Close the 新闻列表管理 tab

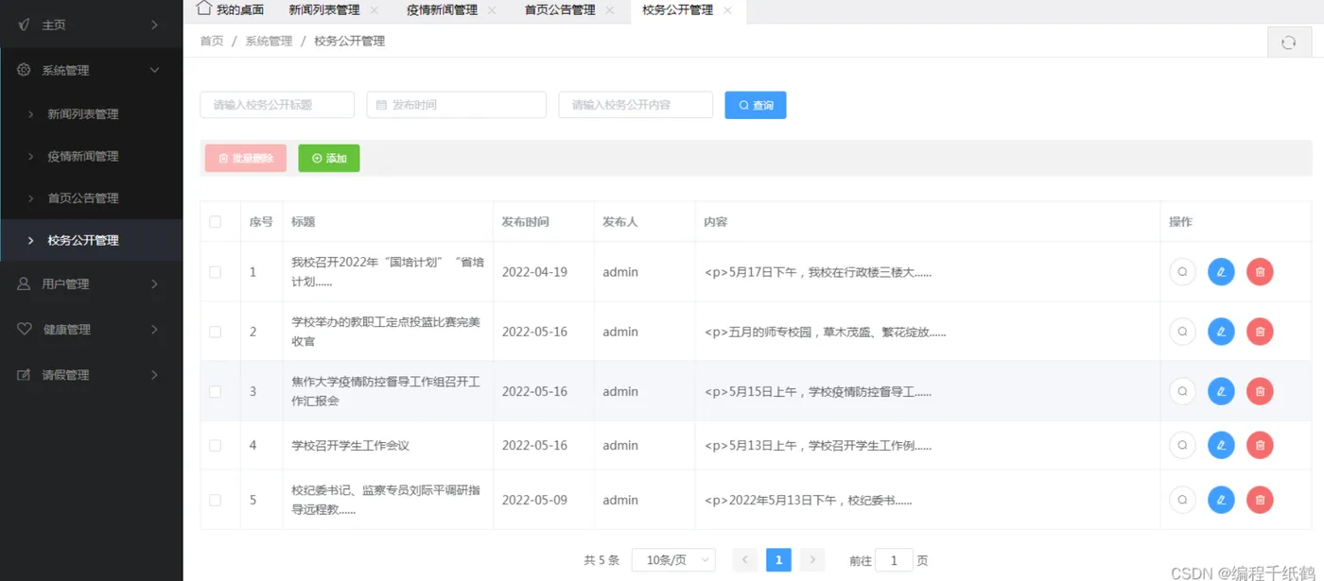click(375, 10)
